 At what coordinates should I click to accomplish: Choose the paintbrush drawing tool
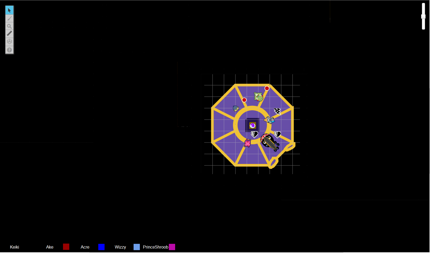pyautogui.click(x=9, y=18)
